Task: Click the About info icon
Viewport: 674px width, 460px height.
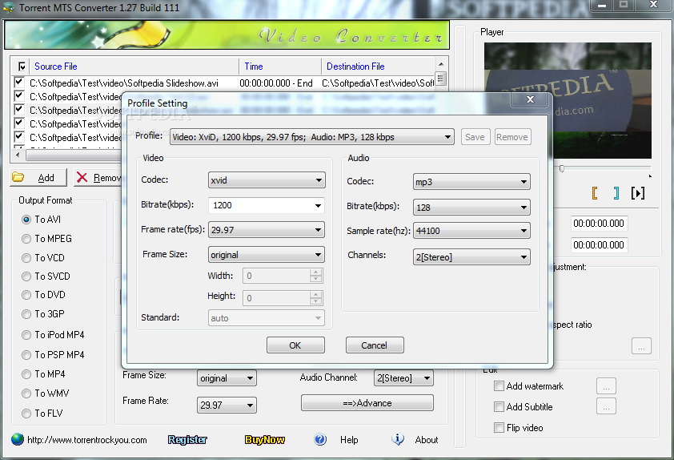Action: [x=398, y=439]
